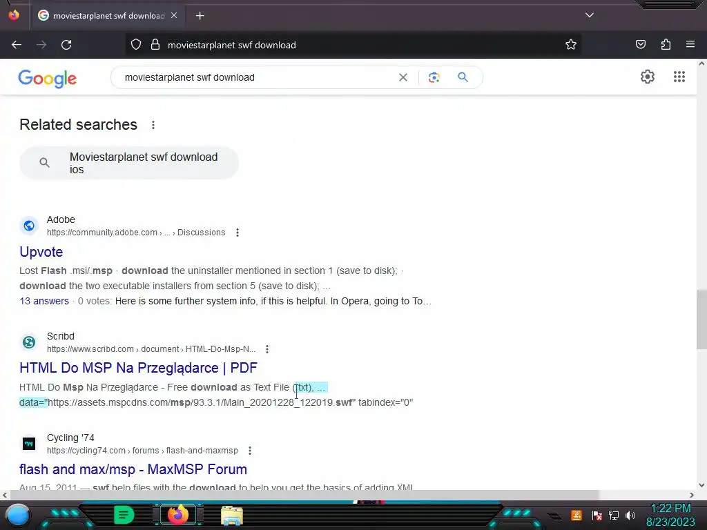This screenshot has width=707, height=530.
Task: Click the Adobe site name text
Action: [x=61, y=219]
